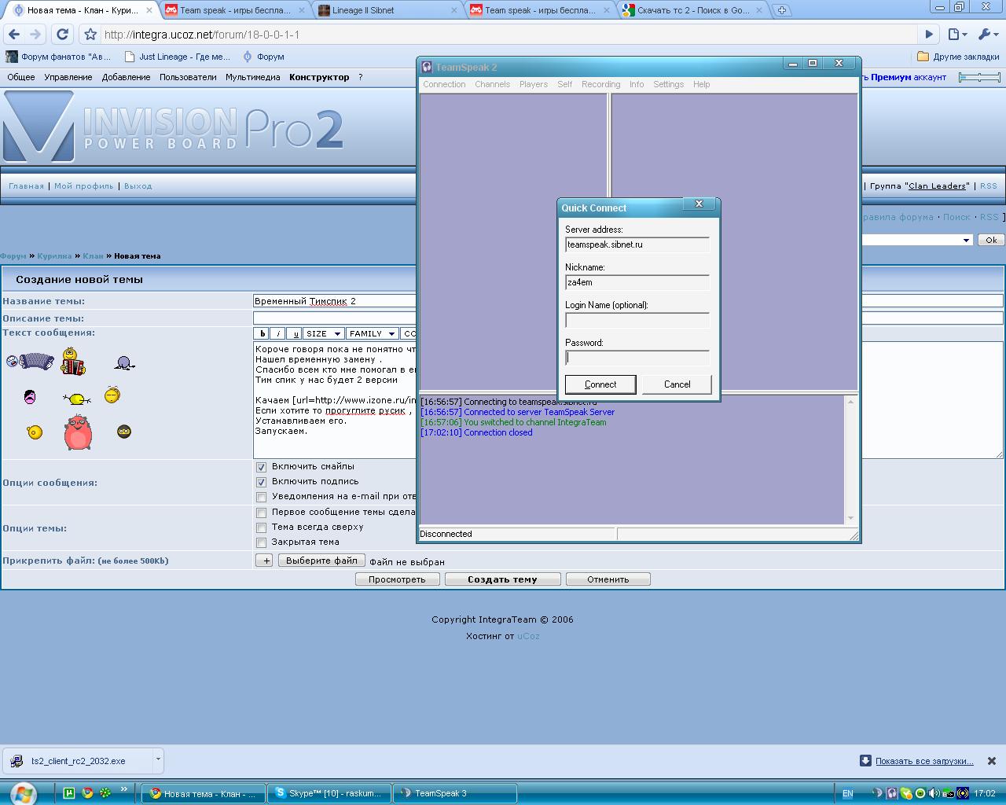Apply italic formatting in message editor
Viewport: 1006px width, 805px height.
click(x=277, y=333)
